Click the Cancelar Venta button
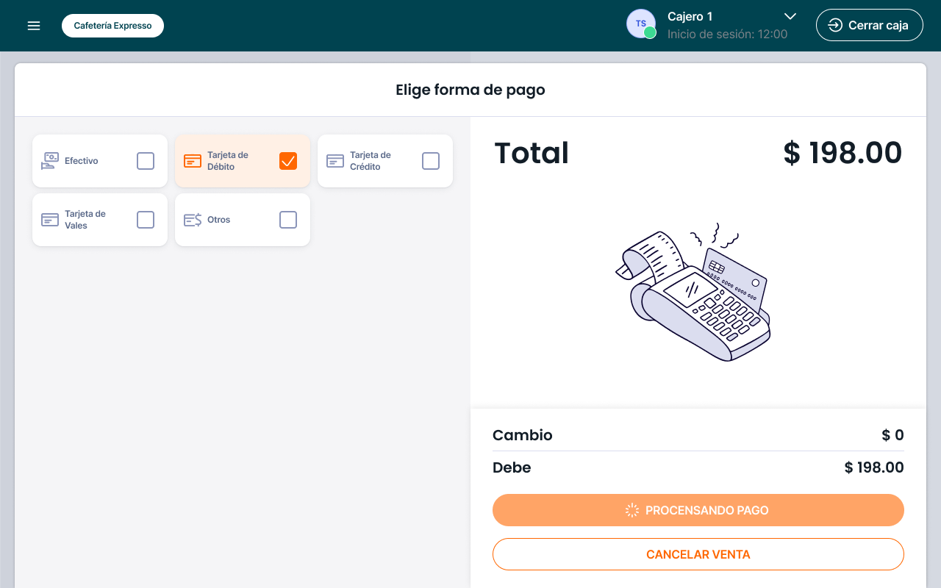The height and width of the screenshot is (588, 941). 698,554
